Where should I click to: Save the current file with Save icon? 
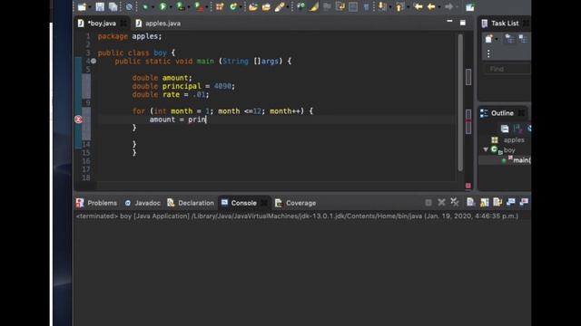[100, 7]
